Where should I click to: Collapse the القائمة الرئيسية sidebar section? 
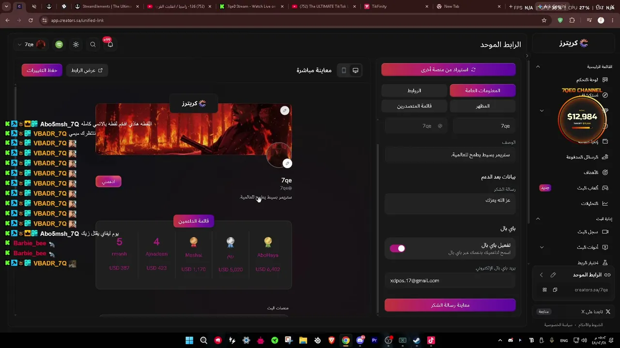tap(538, 67)
